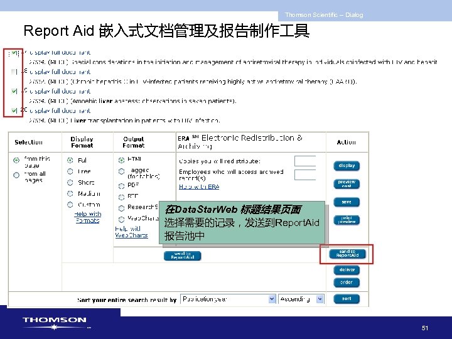Screen dimensions: 452x339
Task: Click the 'Selection' column header
Action: pos(28,142)
